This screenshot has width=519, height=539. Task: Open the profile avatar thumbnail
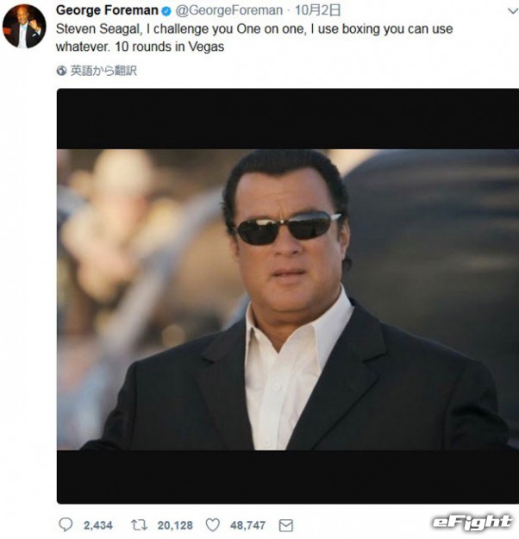coord(24,25)
